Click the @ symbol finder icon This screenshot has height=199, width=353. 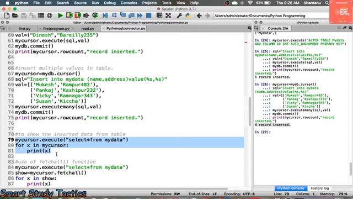tap(50, 15)
